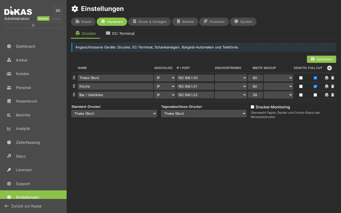The height and width of the screenshot is (213, 341).
Task: Click IP field 192.168.1.51
Action: [195, 86]
